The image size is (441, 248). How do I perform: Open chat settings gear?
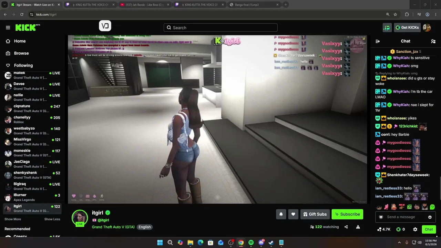pyautogui.click(x=415, y=229)
